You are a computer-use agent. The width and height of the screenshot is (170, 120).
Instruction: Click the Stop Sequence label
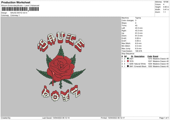128,53
